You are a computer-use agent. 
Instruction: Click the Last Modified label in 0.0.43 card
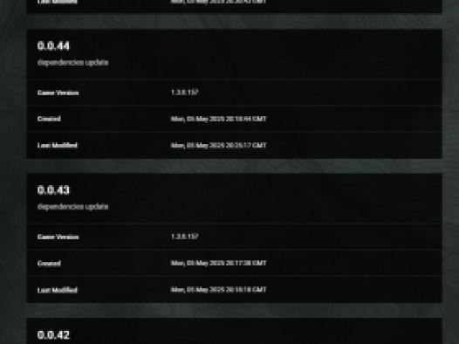pyautogui.click(x=58, y=290)
